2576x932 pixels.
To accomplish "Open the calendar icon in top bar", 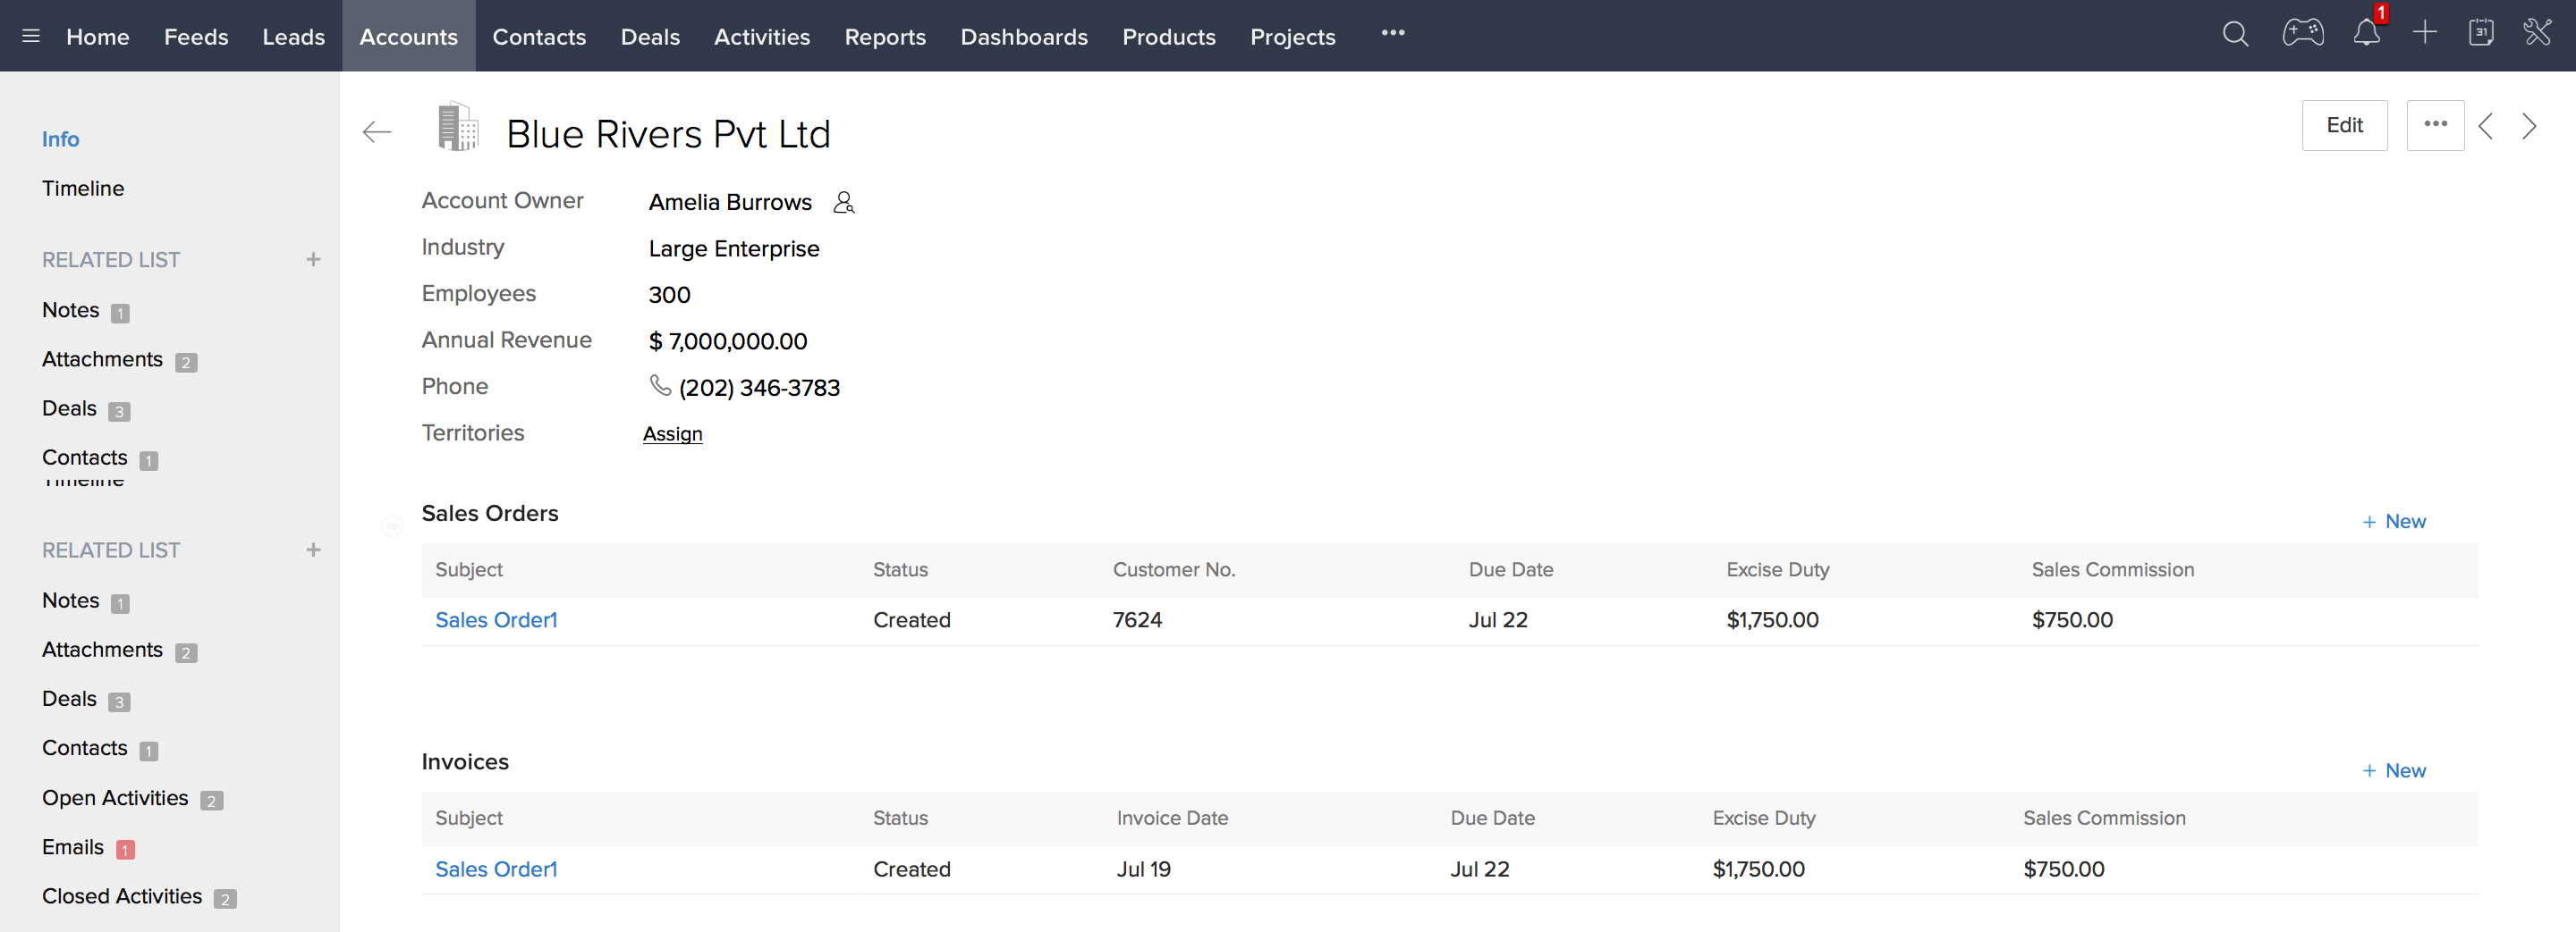I will [x=2480, y=34].
